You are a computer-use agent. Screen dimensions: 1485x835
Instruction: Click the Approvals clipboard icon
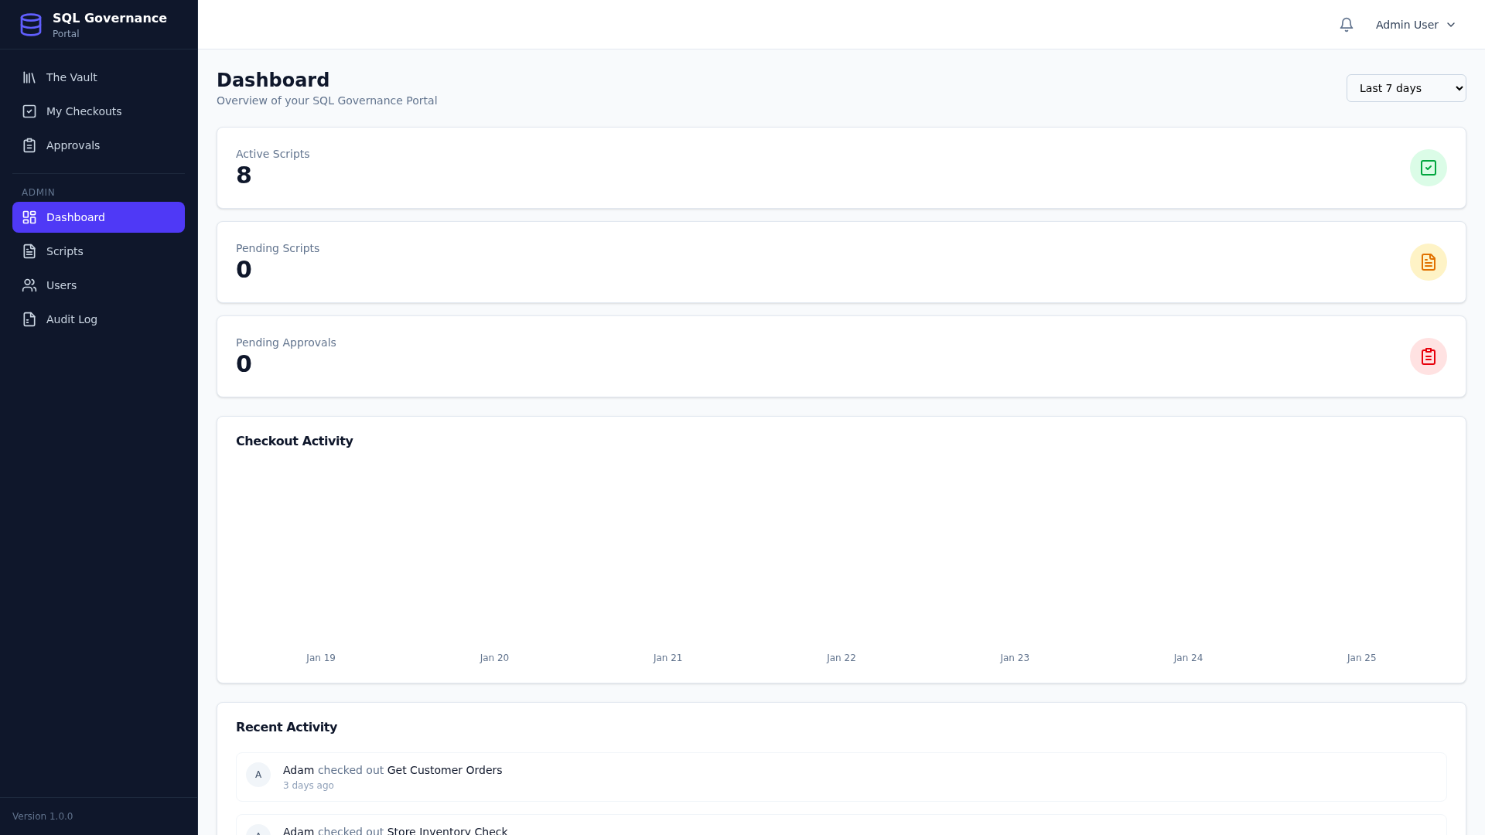[x=29, y=145]
